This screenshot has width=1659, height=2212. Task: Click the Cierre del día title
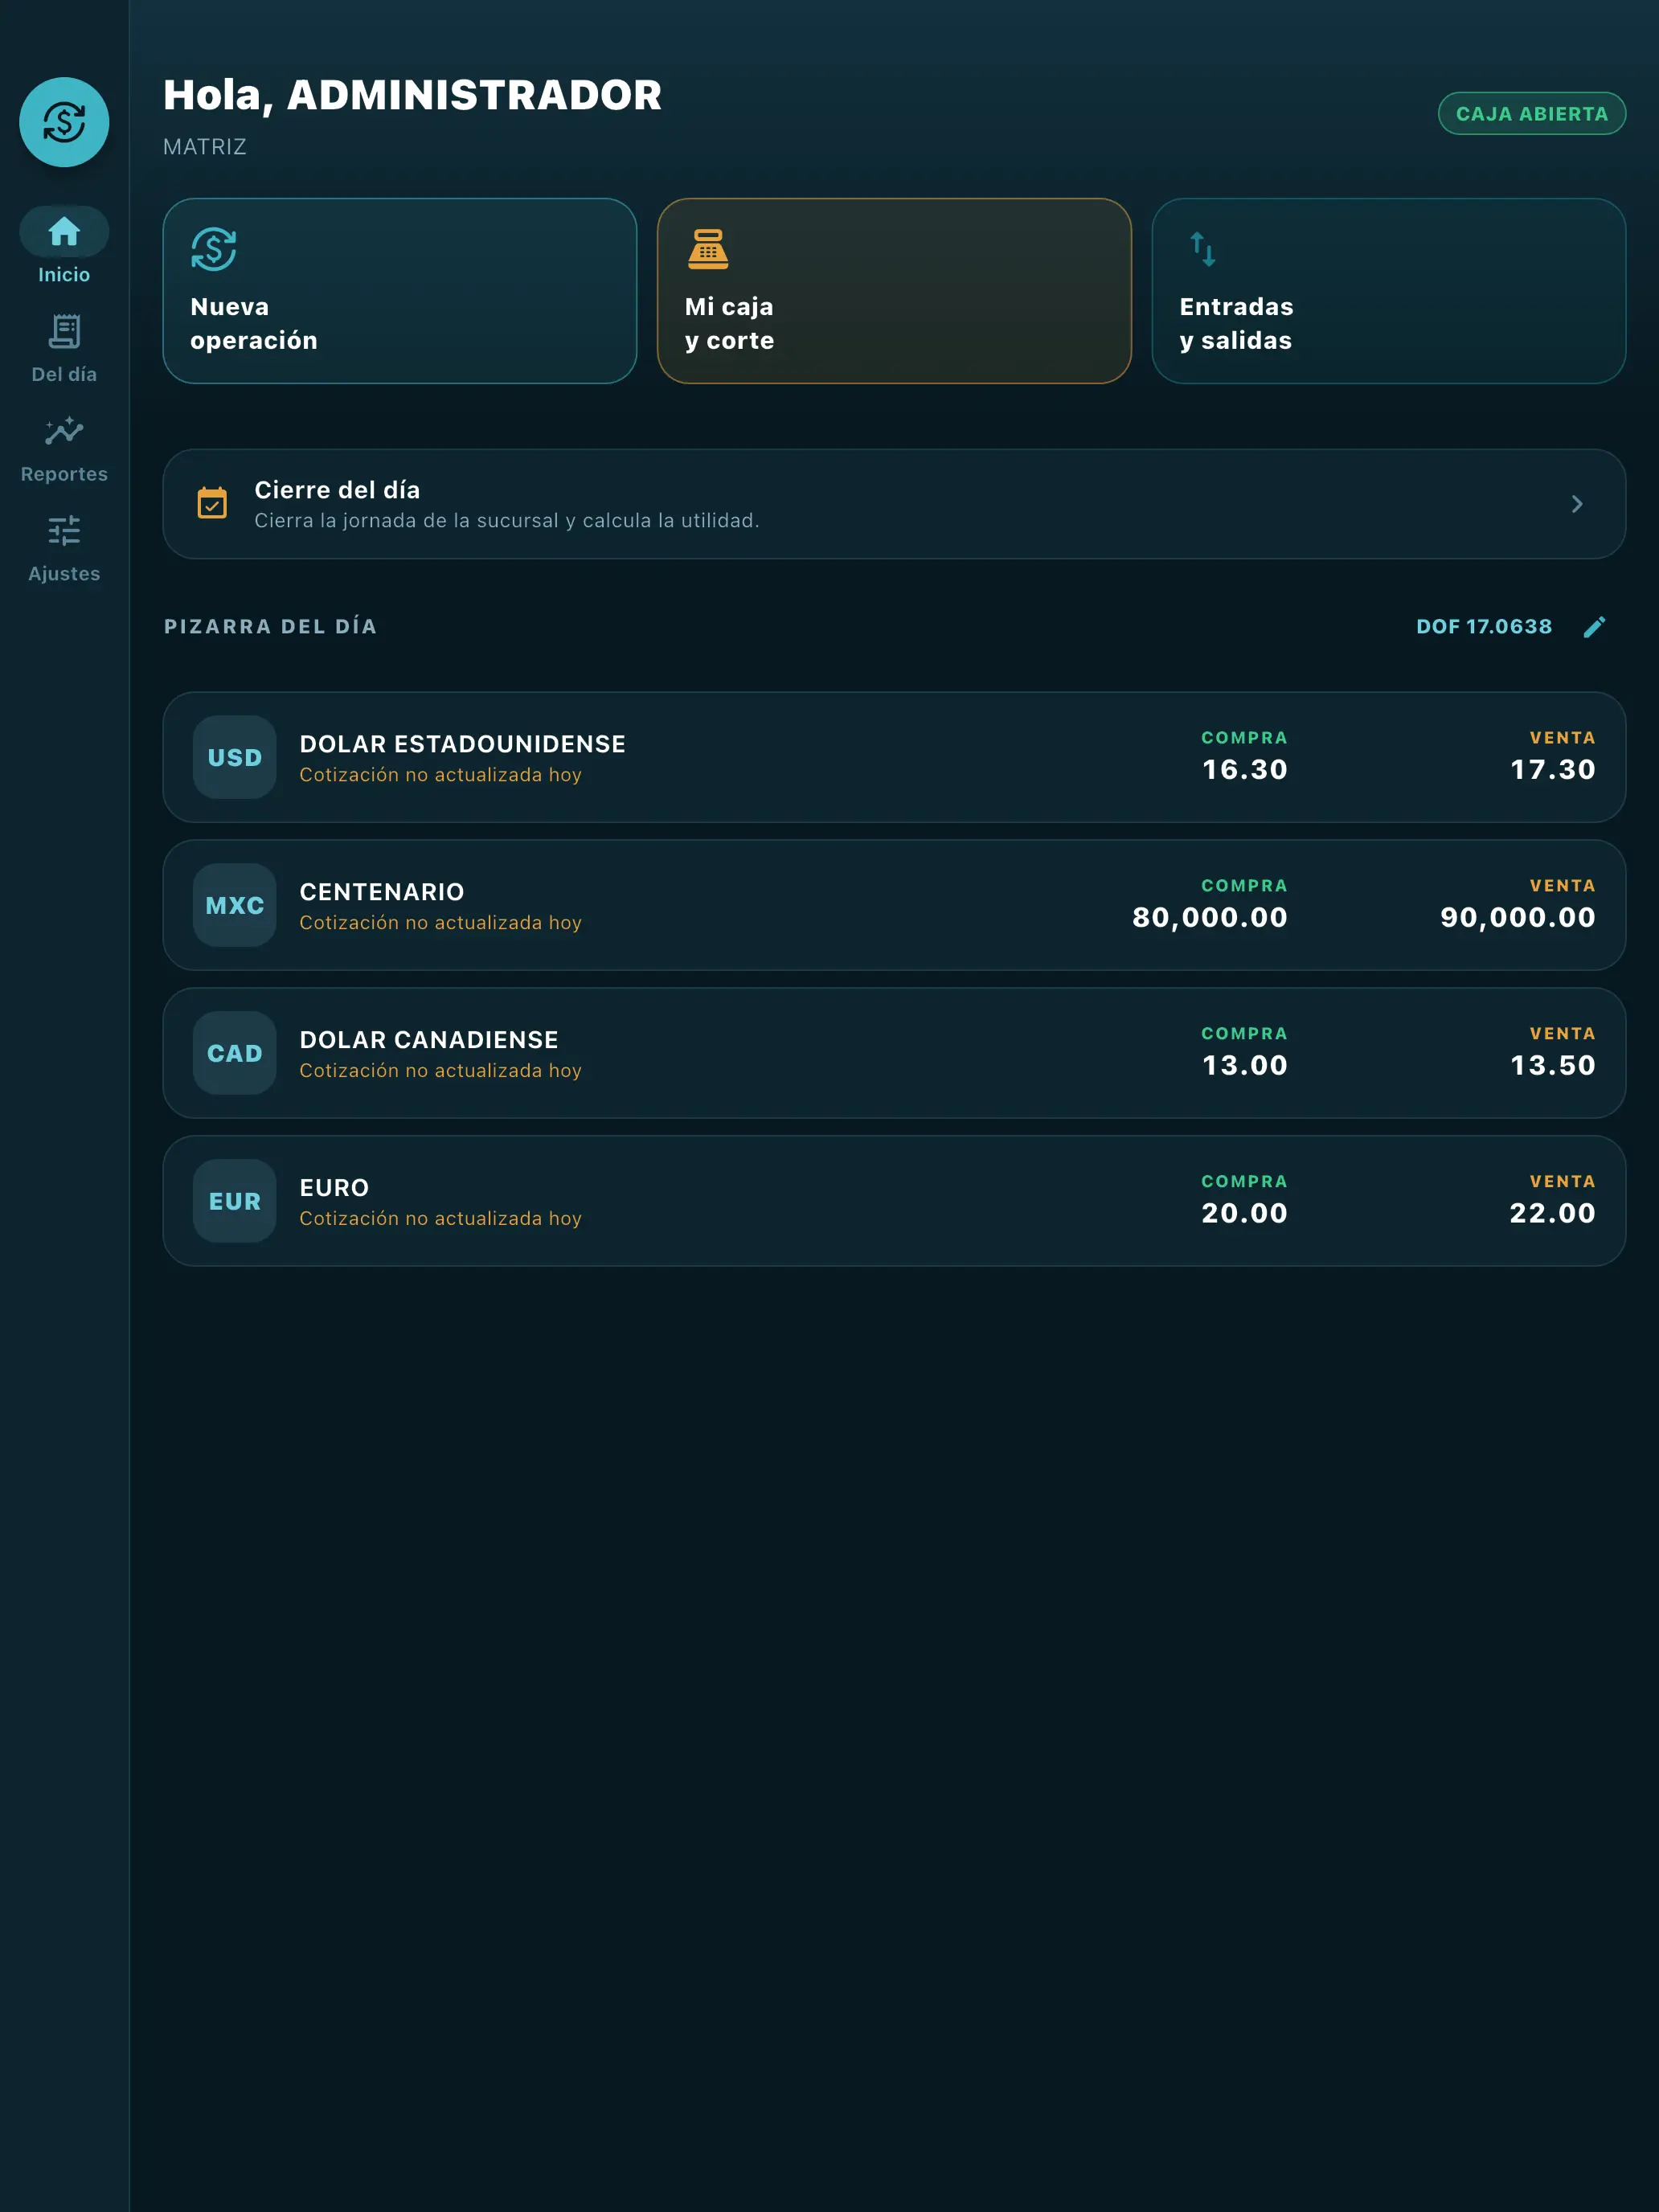(x=337, y=490)
